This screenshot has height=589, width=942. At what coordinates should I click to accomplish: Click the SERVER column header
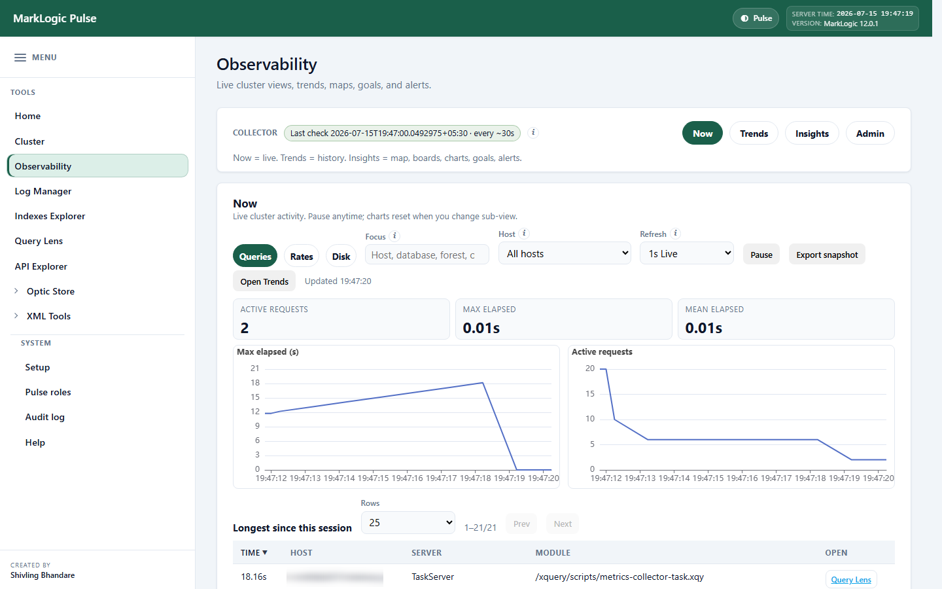(x=427, y=553)
